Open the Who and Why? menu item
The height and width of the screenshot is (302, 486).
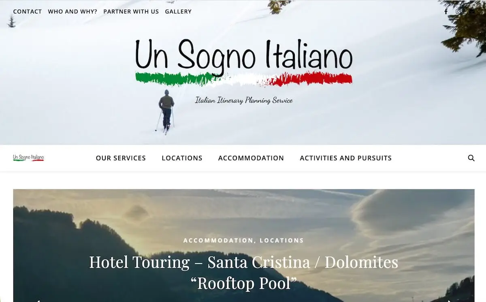[x=72, y=11]
